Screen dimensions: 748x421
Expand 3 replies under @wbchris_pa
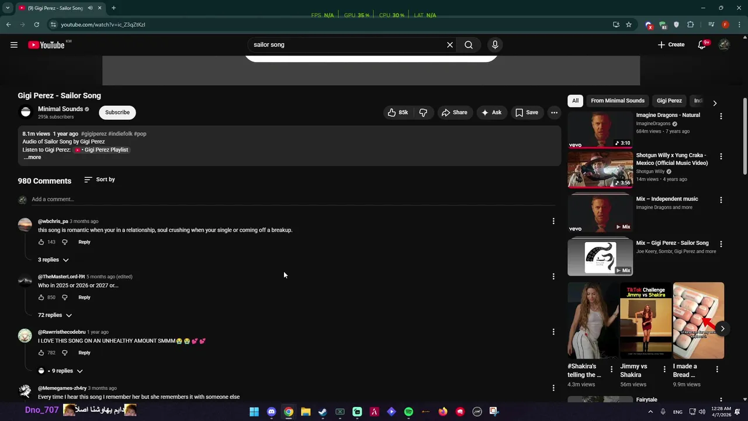[x=53, y=260]
